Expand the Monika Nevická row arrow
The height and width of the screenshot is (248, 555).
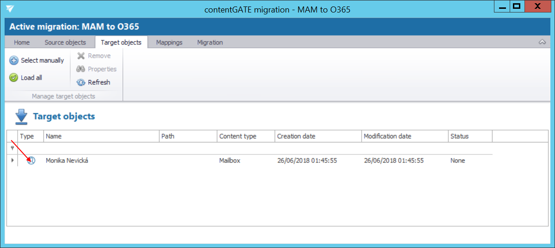coord(12,160)
